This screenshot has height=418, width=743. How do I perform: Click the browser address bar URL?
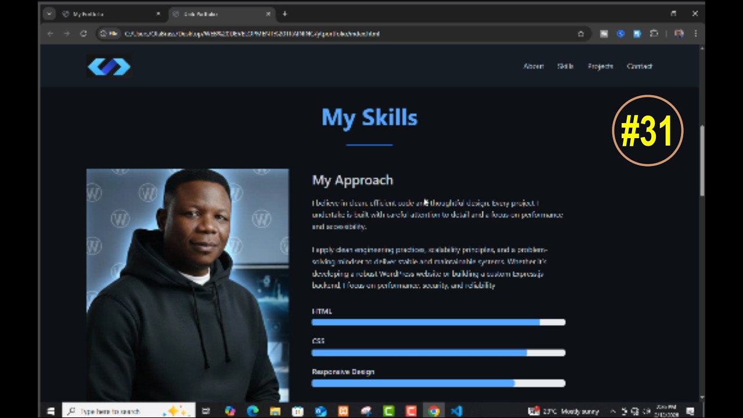pyautogui.click(x=252, y=34)
